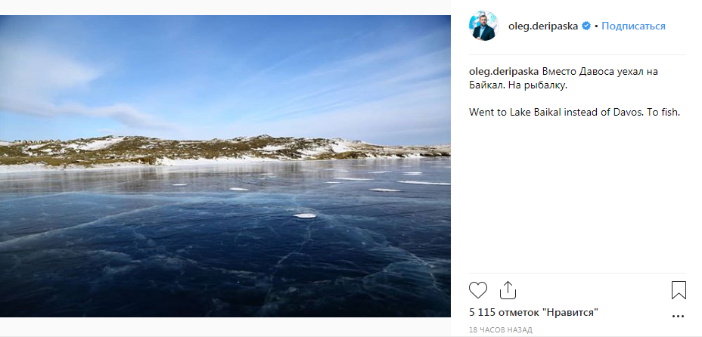Open the share arrow icon
Screen dimensions: 702x337
(x=508, y=290)
